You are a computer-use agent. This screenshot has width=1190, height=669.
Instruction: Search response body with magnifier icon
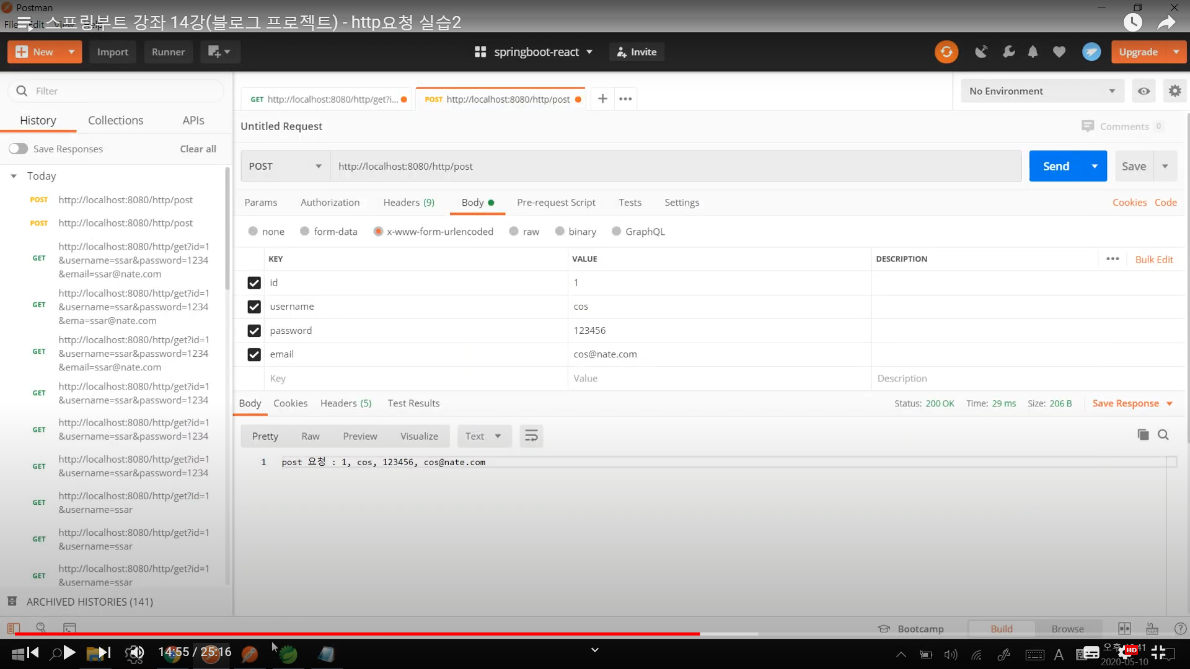(1163, 435)
